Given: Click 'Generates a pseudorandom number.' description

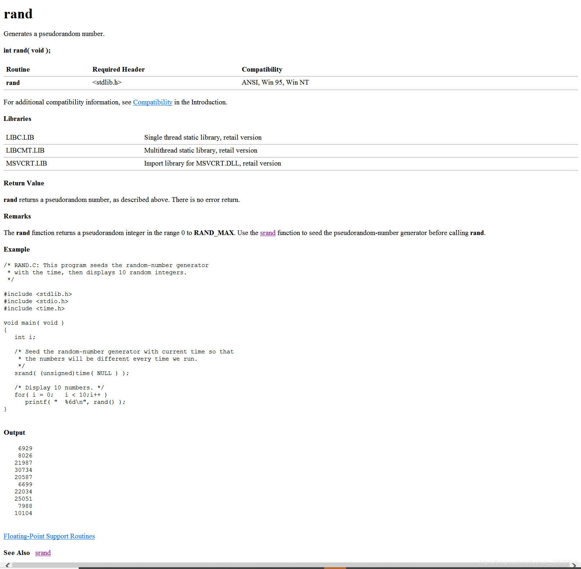Looking at the screenshot, I should point(54,34).
